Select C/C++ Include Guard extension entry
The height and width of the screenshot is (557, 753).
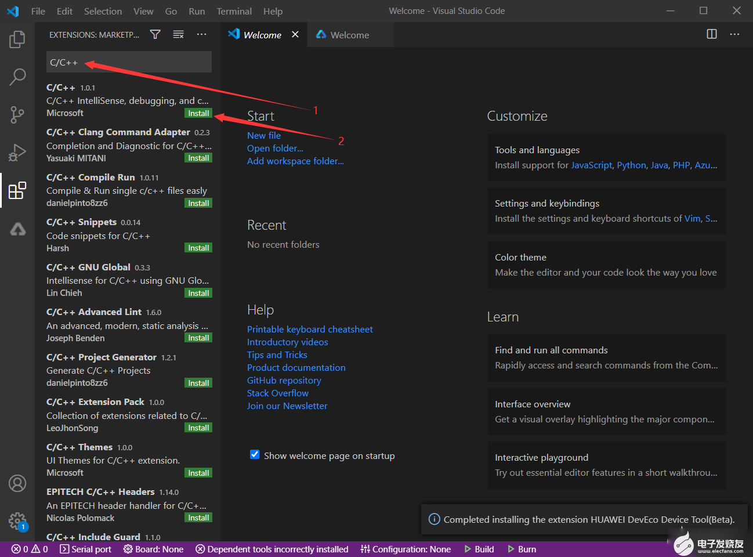(x=128, y=537)
